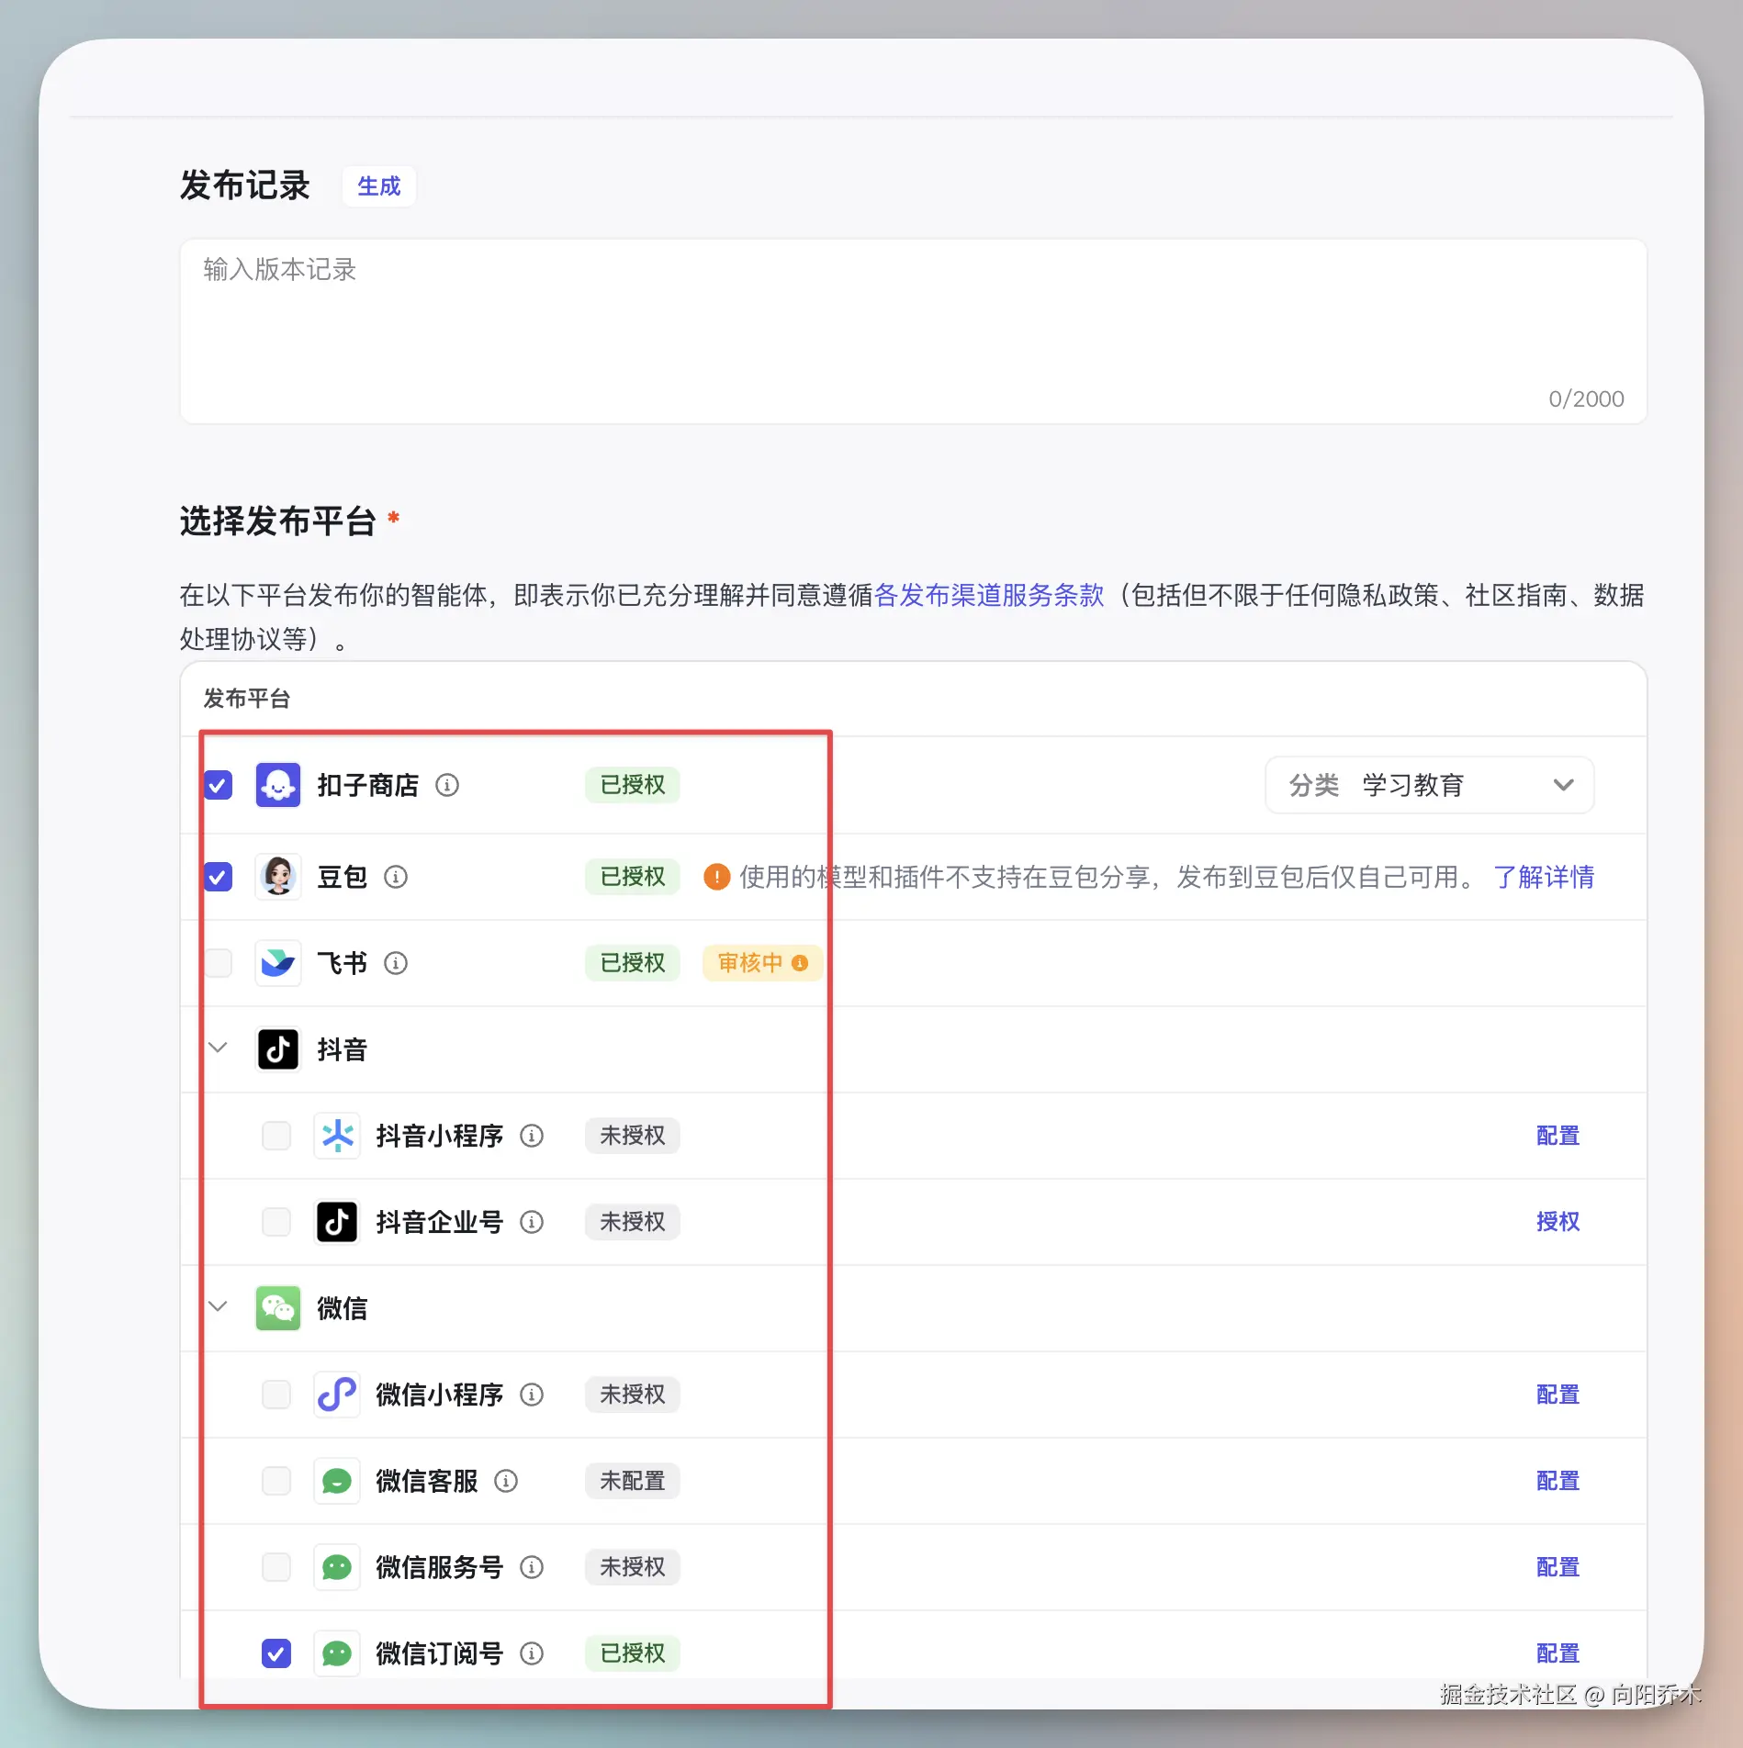Screen dimensions: 1743x1748
Task: Check the 微信客服 checkbox
Action: [x=276, y=1481]
